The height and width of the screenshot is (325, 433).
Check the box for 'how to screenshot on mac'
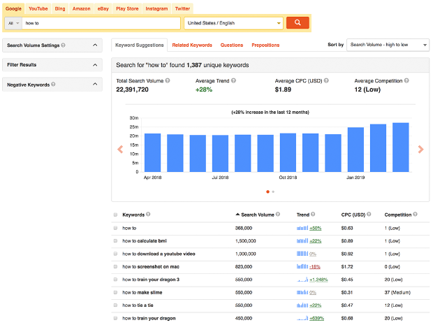(115, 266)
